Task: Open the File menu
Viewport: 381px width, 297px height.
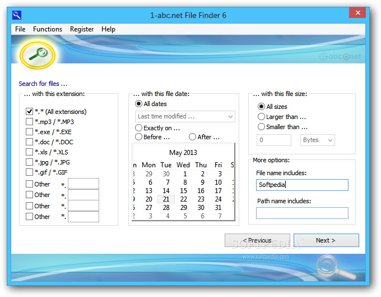Action: (x=20, y=29)
